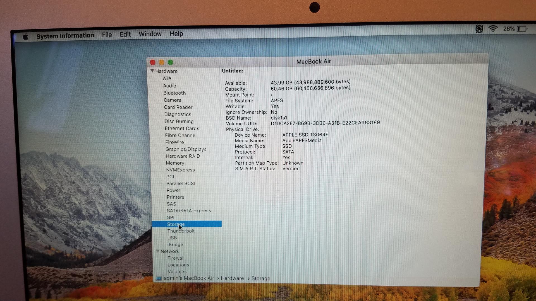Image resolution: width=536 pixels, height=301 pixels.
Task: Click the Wi-Fi status icon
Action: pyautogui.click(x=493, y=29)
